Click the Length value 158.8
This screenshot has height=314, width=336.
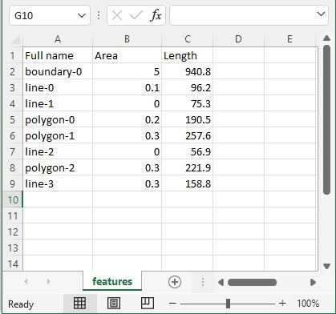188,183
